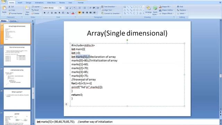
Task: Open the bullets list dropdown
Action: click(82, 8)
